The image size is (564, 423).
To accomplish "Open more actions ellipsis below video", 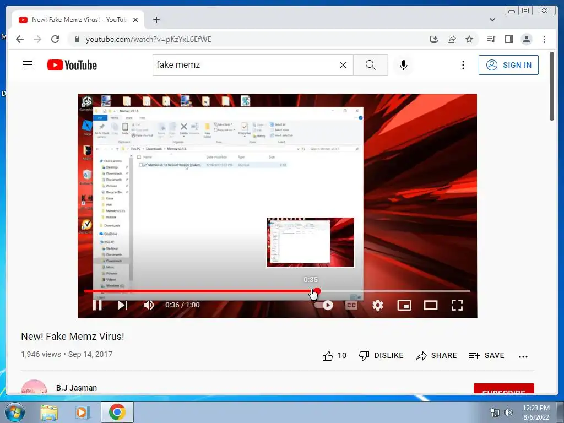I will (523, 357).
